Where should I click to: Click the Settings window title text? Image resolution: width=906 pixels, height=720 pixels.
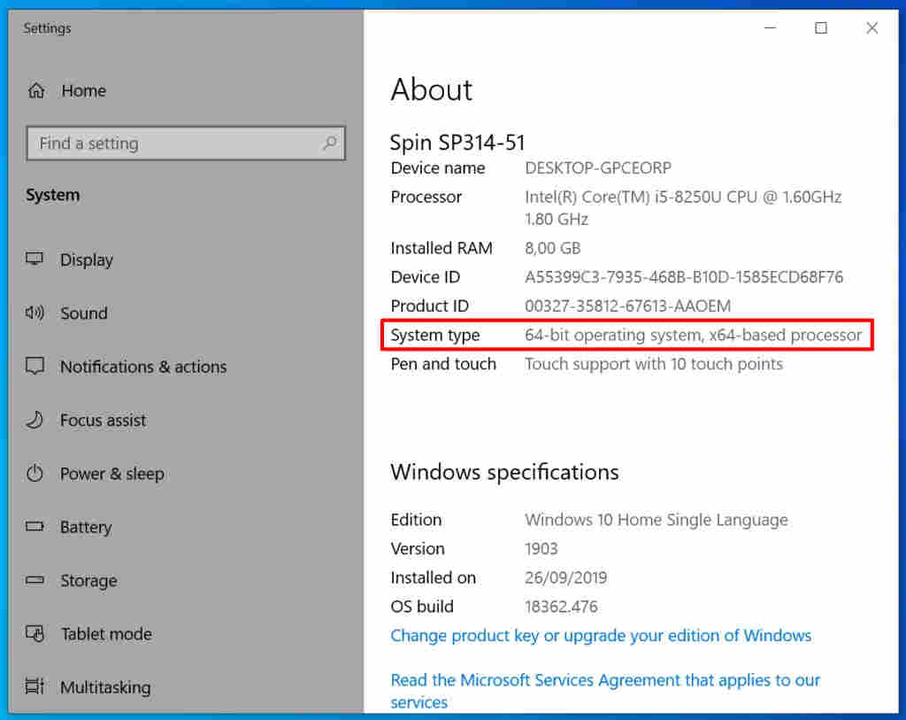click(x=47, y=28)
